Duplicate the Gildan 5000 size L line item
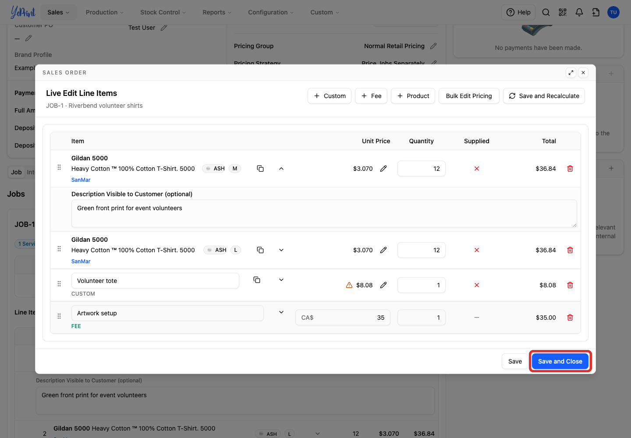Screen dimensions: 631x438 coord(260,250)
